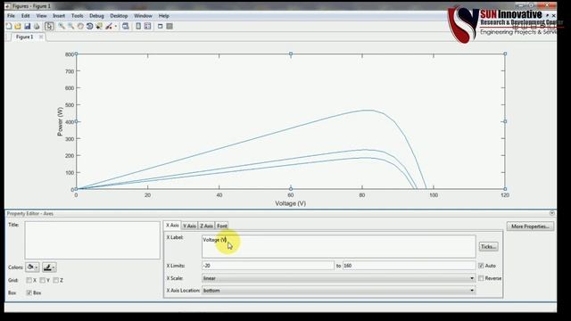Viewport: 571px width, 321px height.
Task: Select the Zoom Out magnifier tool
Action: 71,26
